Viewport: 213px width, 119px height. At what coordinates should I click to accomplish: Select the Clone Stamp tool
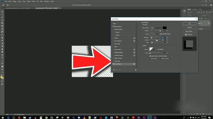point(2,37)
